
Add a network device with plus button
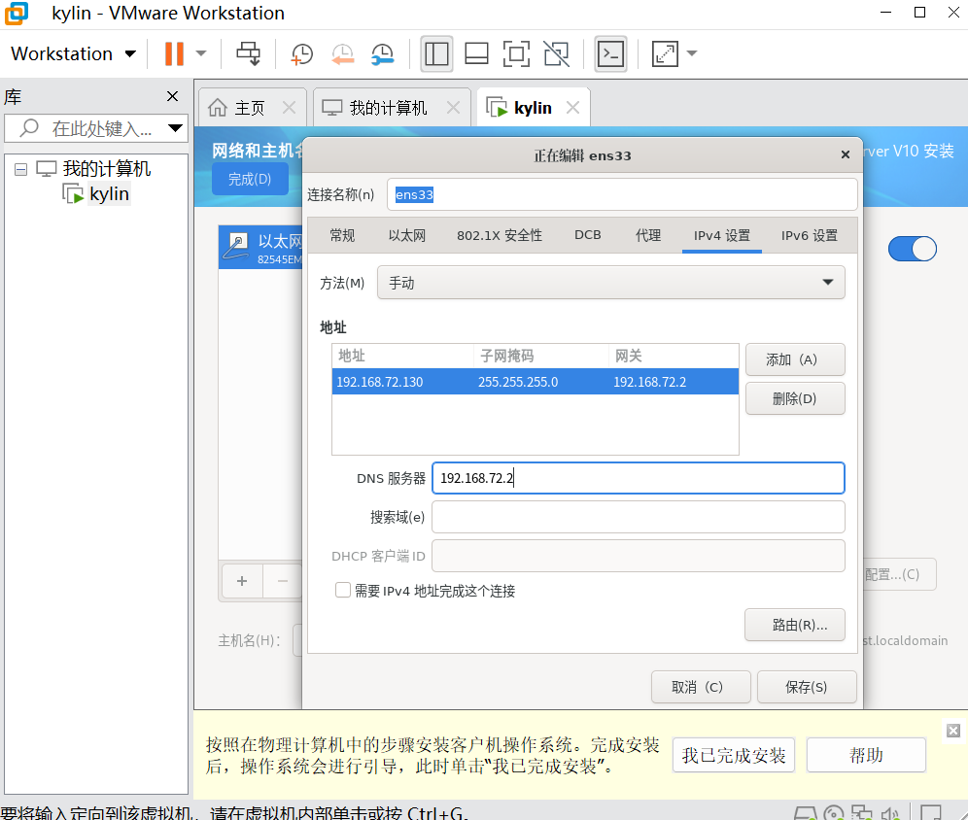242,581
